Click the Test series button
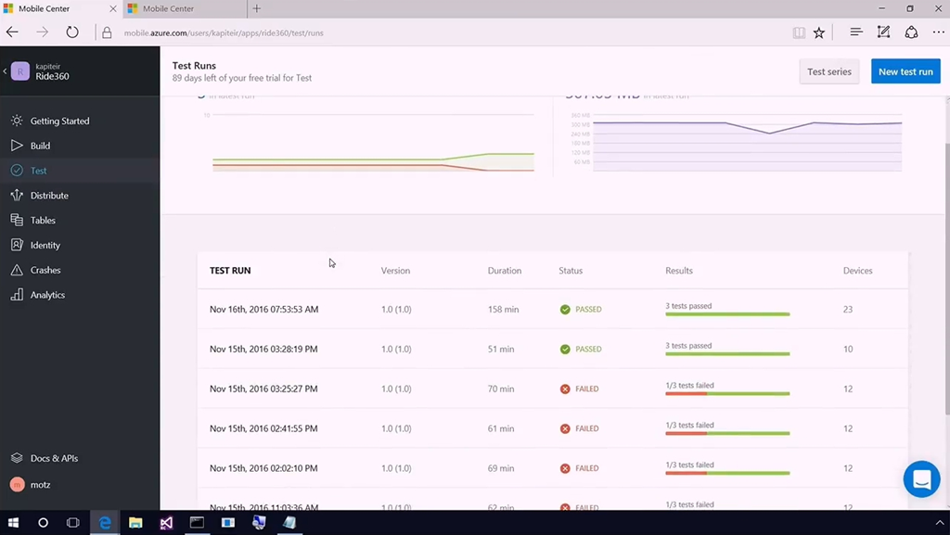950x535 pixels. (x=828, y=71)
